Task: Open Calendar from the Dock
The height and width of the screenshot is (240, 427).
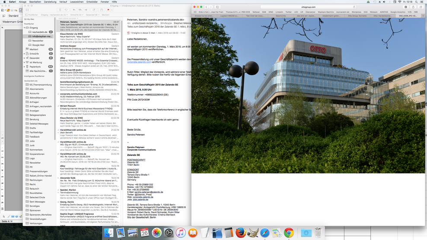Action: coord(145,233)
